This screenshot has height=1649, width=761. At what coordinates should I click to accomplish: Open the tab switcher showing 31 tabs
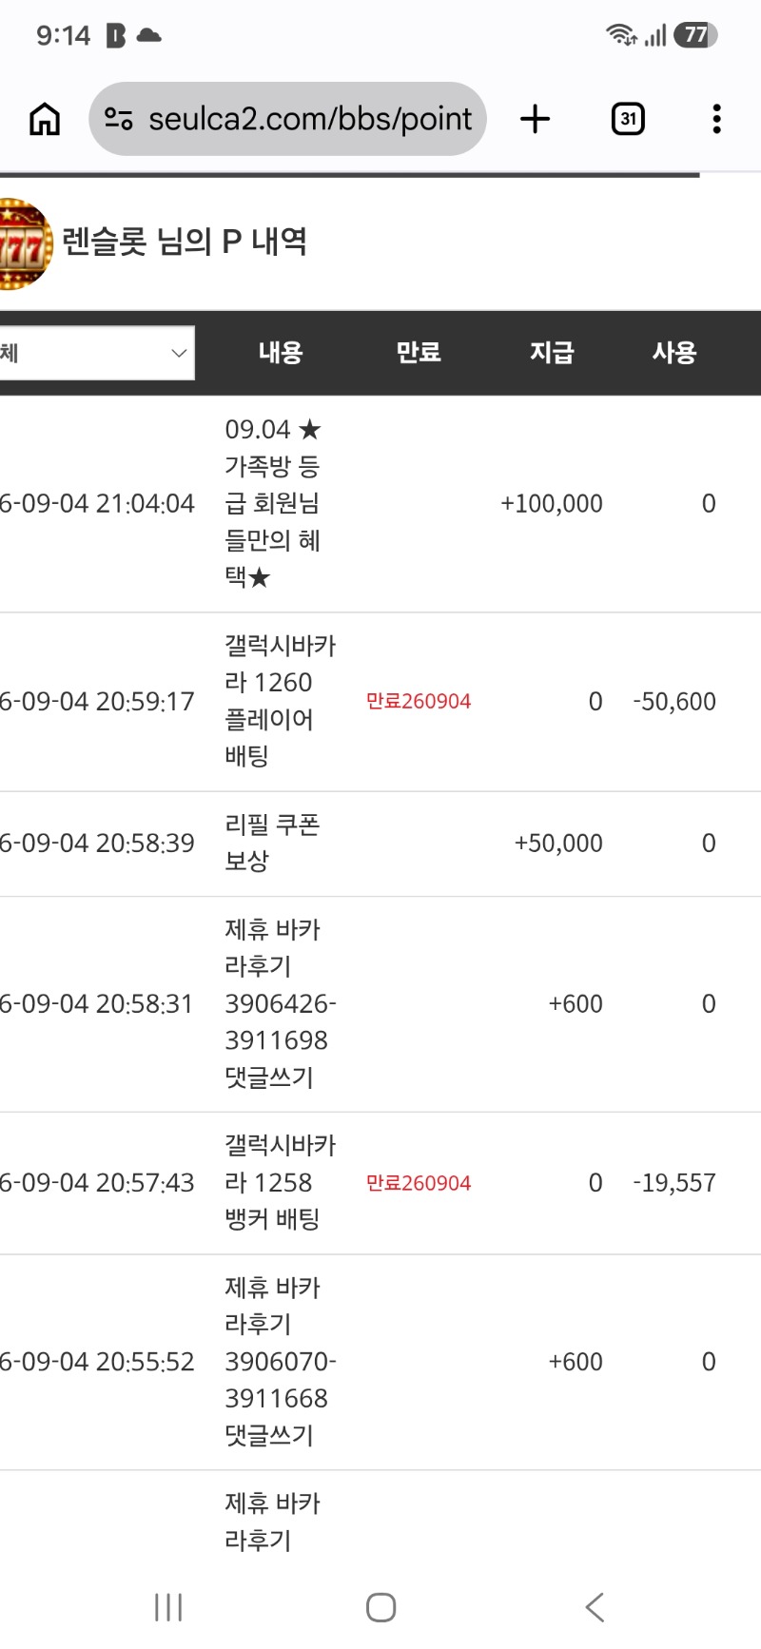point(628,119)
